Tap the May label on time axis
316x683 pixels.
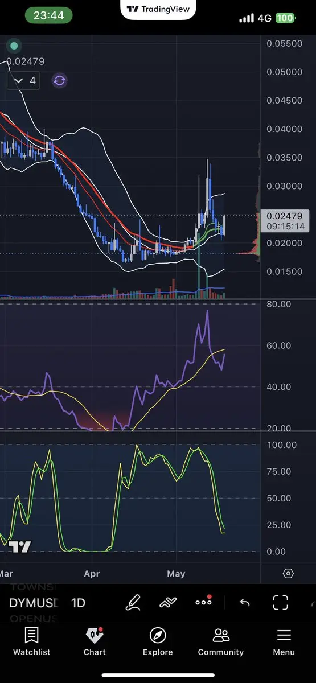tap(176, 574)
